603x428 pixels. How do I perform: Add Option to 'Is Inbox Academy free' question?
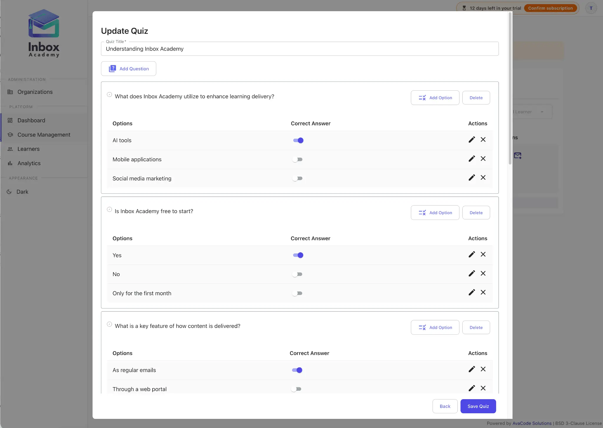pos(435,213)
